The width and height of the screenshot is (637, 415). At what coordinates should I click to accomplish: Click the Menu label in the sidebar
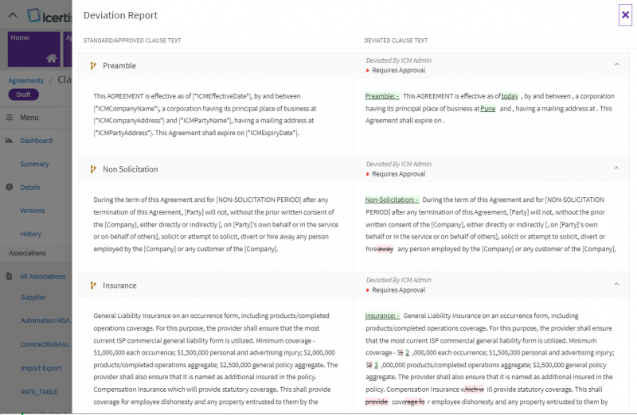29,117
